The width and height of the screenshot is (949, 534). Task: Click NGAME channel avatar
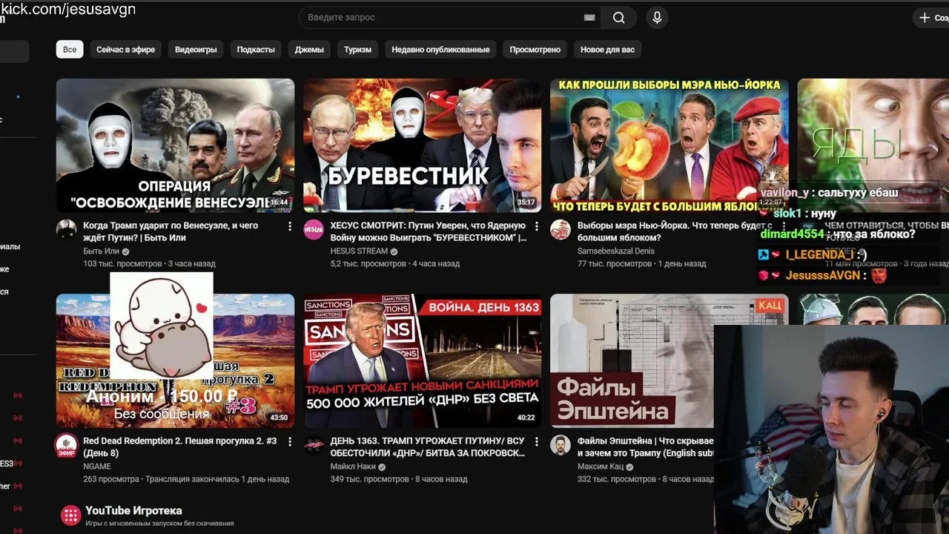(67, 445)
